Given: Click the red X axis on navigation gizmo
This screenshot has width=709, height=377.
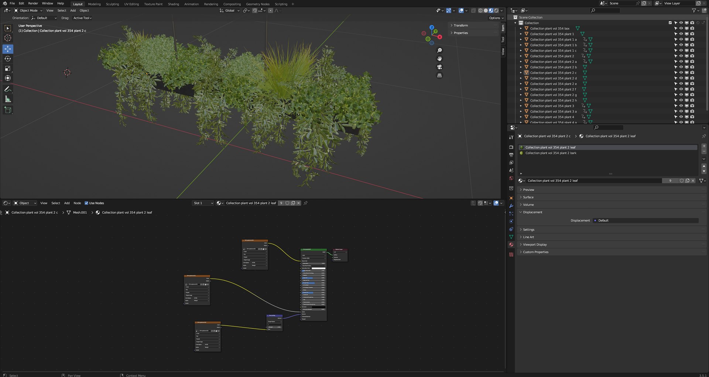Looking at the screenshot, I should click(440, 37).
